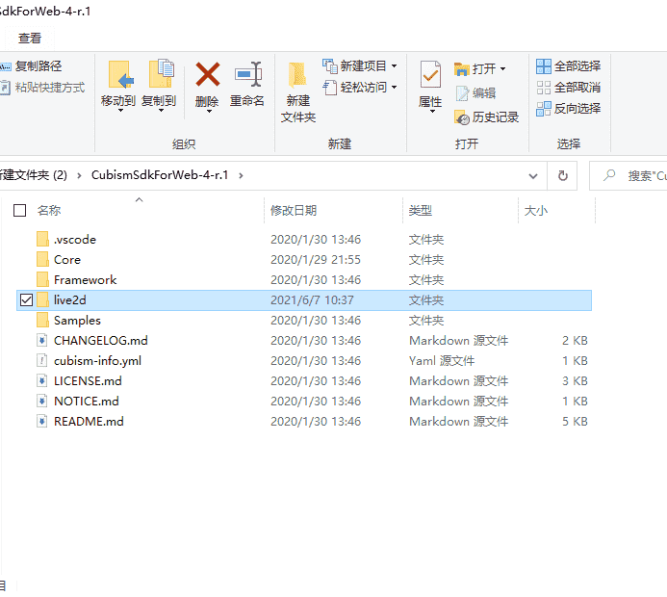Open Properties (属性) icon
The width and height of the screenshot is (667, 597).
[x=430, y=74]
